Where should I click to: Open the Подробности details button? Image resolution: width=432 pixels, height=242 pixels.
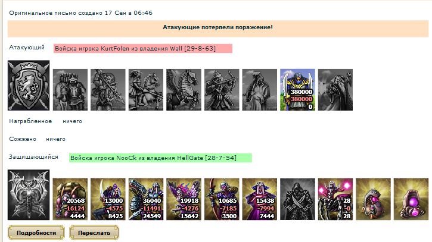coord(36,232)
